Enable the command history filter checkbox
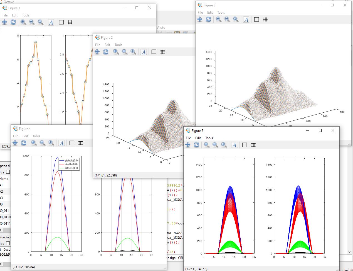Viewport: 353px width, 271px height. click(8, 243)
